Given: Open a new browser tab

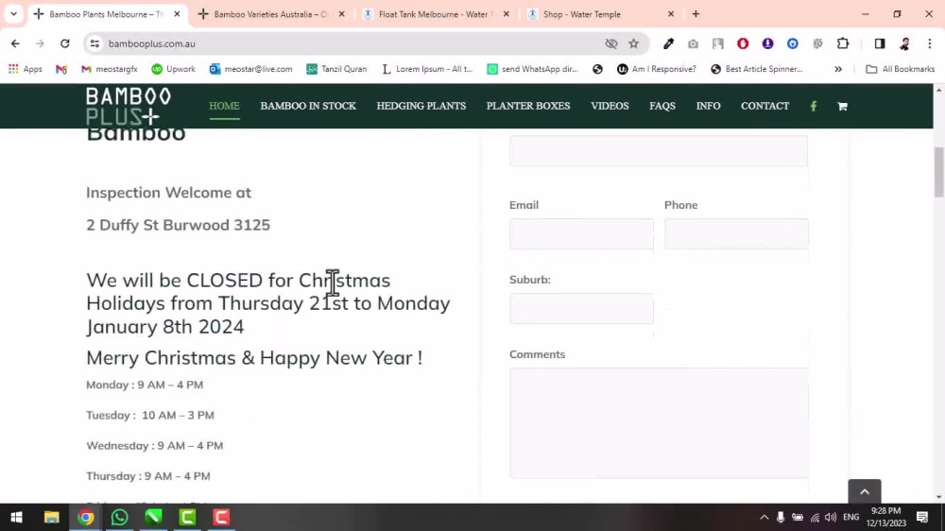Looking at the screenshot, I should pos(696,14).
